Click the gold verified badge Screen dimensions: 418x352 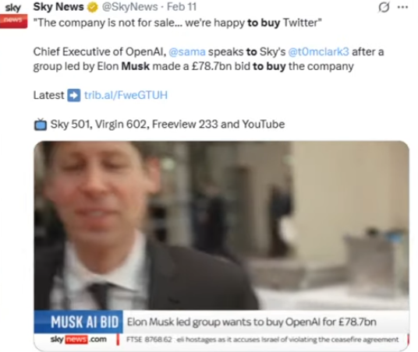tap(93, 8)
